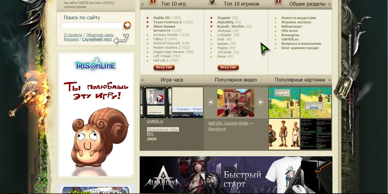Open the О проекте link
This screenshot has width=388, height=194.
click(73, 35)
